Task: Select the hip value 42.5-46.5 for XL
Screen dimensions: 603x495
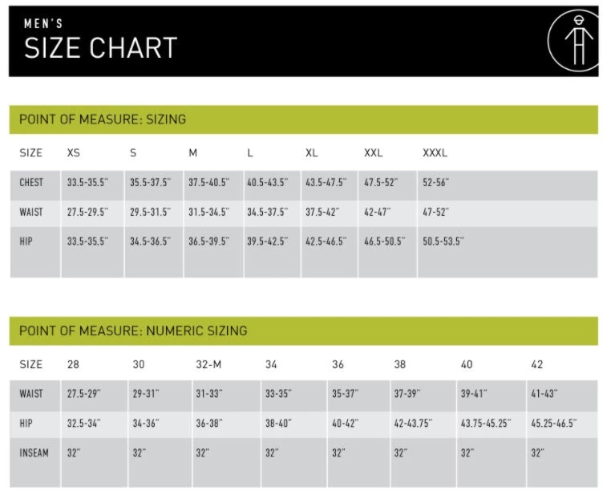Action: [x=326, y=241]
